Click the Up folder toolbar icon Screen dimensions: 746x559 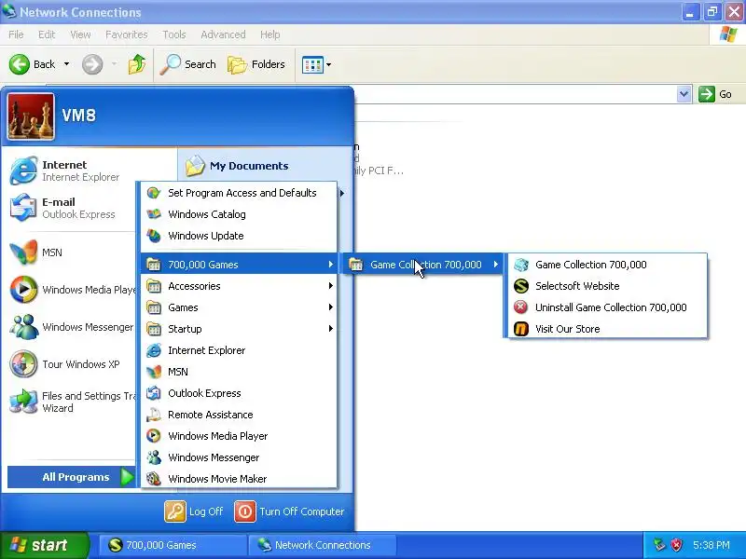(x=137, y=64)
